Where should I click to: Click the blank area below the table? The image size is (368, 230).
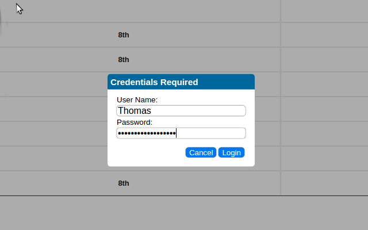pos(184,213)
